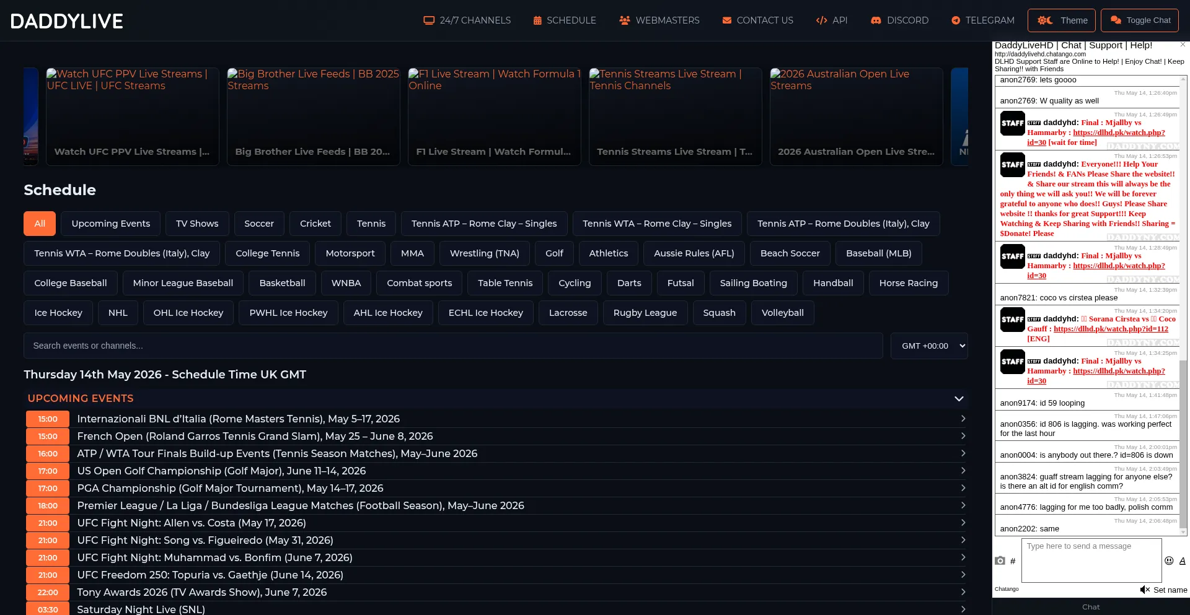Image resolution: width=1190 pixels, height=615 pixels.
Task: Open Contact Us via the envelope icon
Action: (727, 20)
